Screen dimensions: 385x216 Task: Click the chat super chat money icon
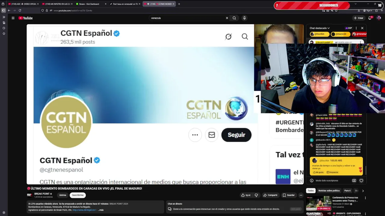tap(354, 181)
